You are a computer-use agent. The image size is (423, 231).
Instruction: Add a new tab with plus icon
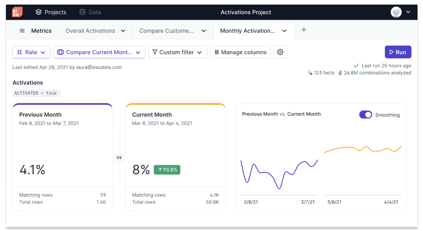304,30
